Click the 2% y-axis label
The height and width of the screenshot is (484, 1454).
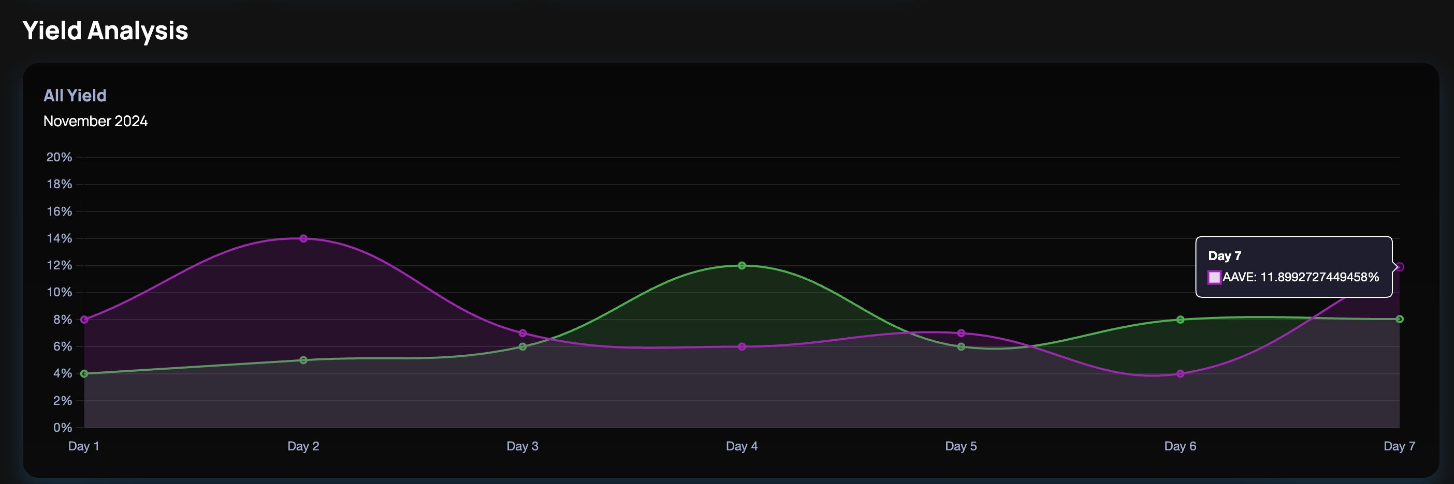(x=63, y=401)
